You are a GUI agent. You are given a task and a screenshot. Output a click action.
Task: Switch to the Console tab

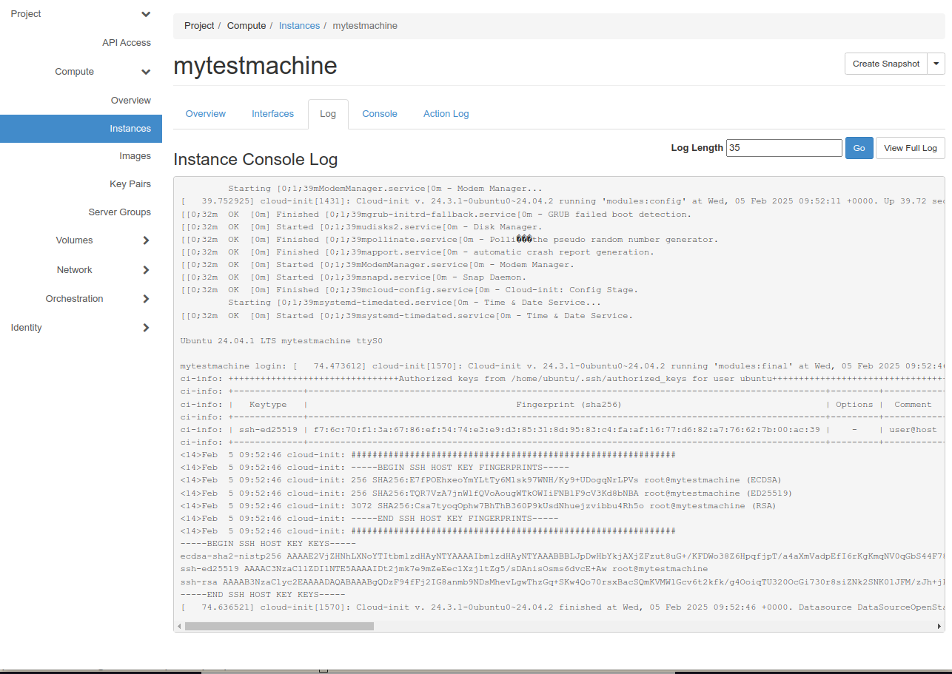[380, 114]
